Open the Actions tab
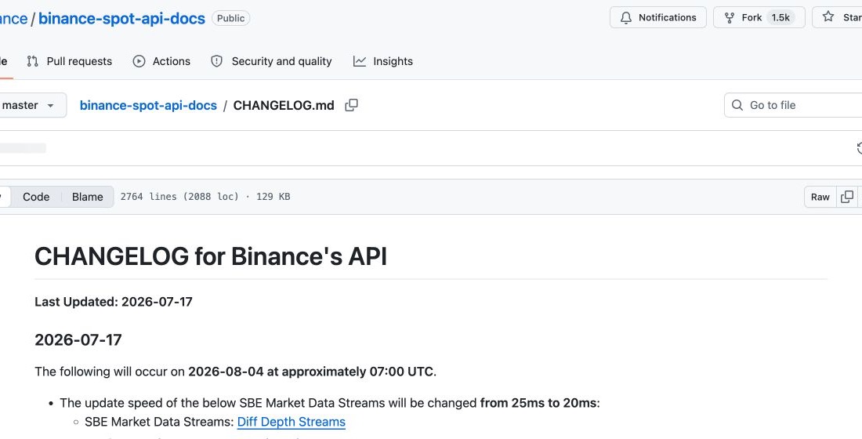This screenshot has width=862, height=439. point(161,61)
